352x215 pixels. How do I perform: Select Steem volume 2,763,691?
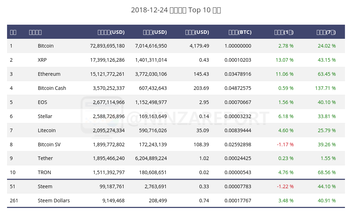pyautogui.click(x=156, y=186)
